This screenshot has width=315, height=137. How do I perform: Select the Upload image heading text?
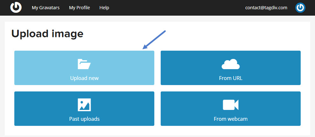tap(47, 34)
